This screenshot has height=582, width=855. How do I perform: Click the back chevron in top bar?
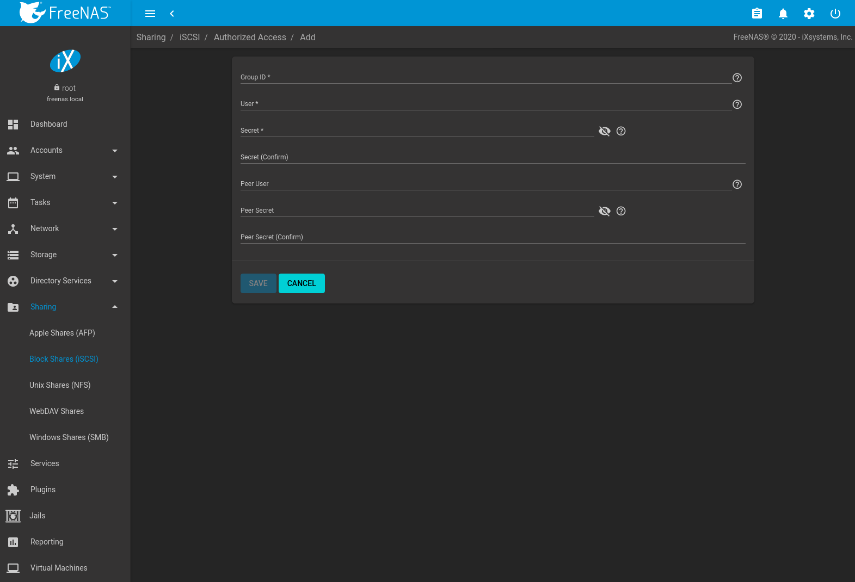pos(172,14)
